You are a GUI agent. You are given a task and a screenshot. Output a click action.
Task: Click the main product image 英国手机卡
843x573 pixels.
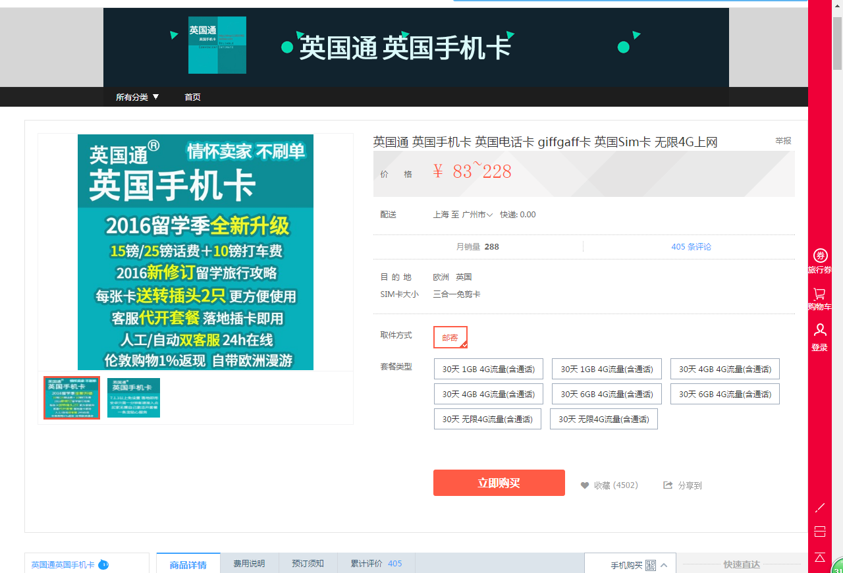(x=196, y=252)
